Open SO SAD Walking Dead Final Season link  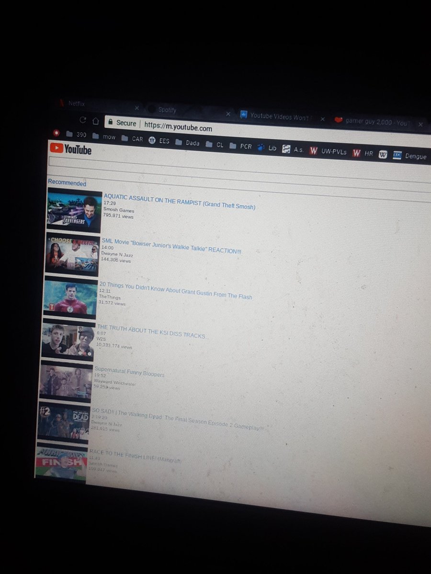tap(178, 420)
